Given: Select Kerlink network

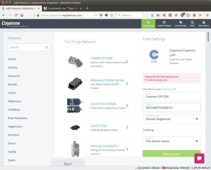Looking at the screenshot, I should pyautogui.click(x=12, y=84).
